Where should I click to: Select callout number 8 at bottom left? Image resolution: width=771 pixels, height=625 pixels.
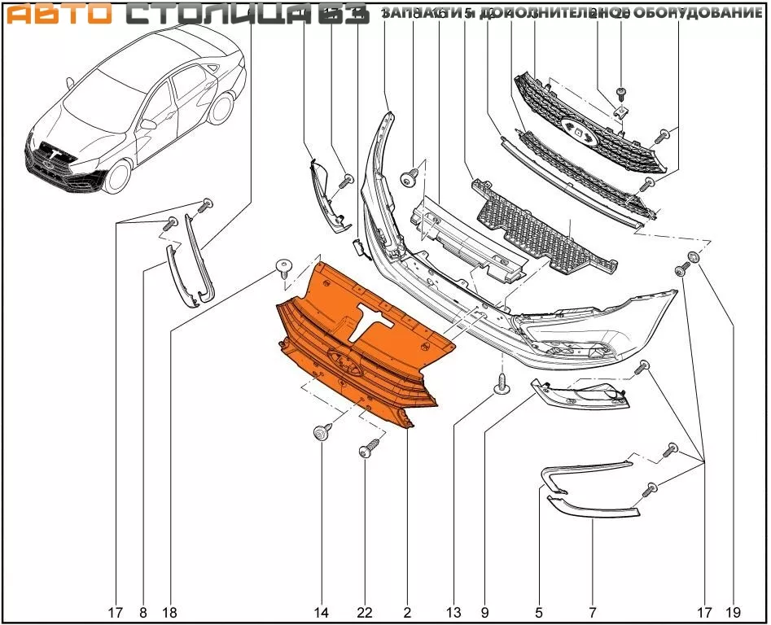[143, 612]
